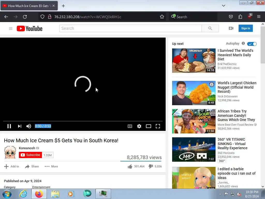The height and width of the screenshot is (199, 265).
Task: Seek on the video progress bar
Action: click(x=83, y=121)
